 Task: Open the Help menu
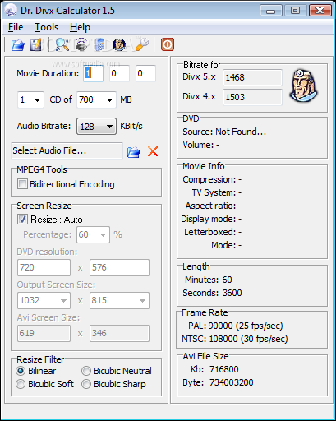point(80,27)
